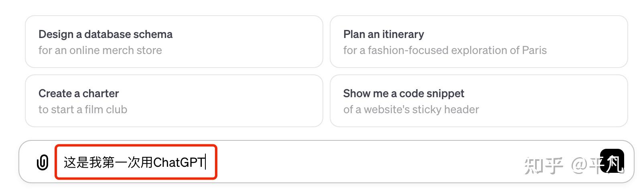641x192 pixels.
Task: Click the empty middle area of the message box
Action: pos(361,162)
